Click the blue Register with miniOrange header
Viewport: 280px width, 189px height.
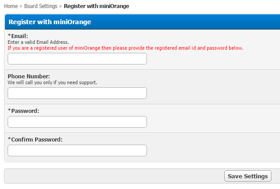pyautogui.click(x=50, y=22)
